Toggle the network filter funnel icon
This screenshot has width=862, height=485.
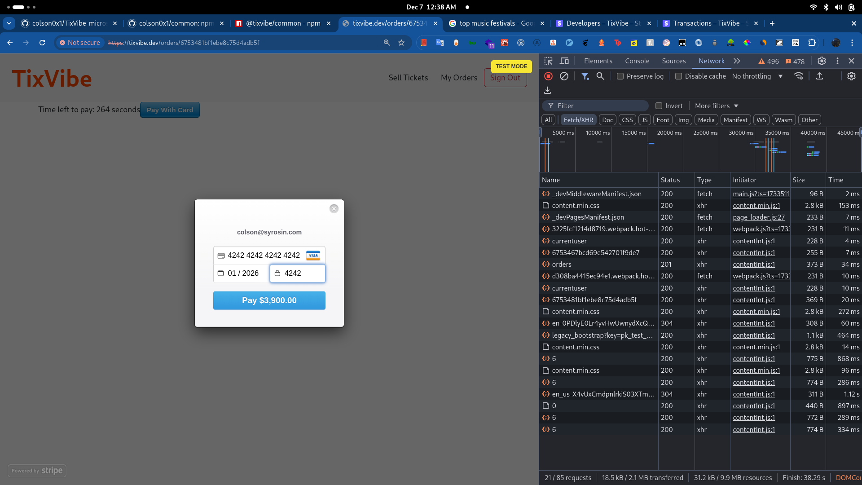pos(585,76)
